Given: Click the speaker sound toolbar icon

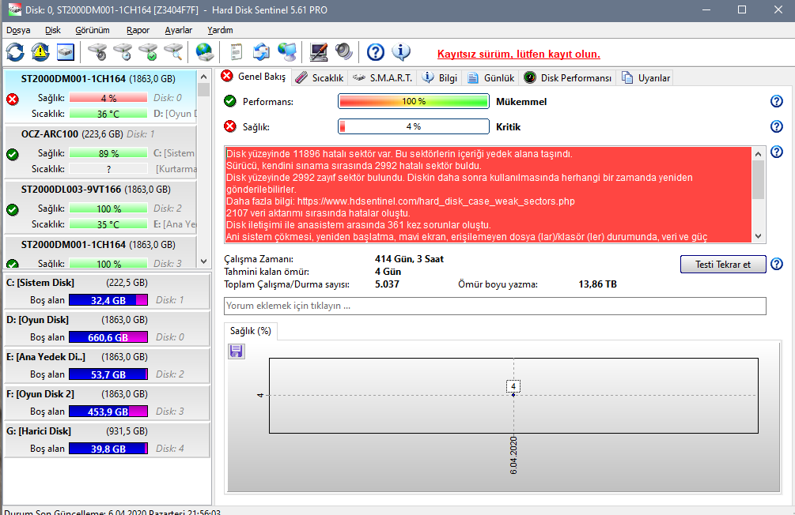Looking at the screenshot, I should click(344, 52).
